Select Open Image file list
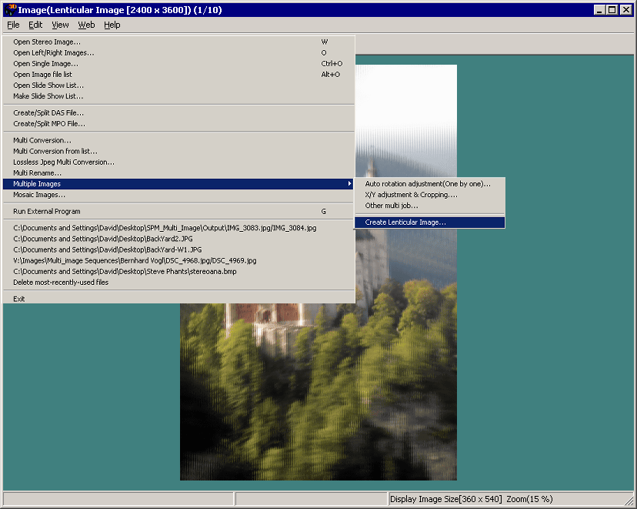 coord(178,75)
